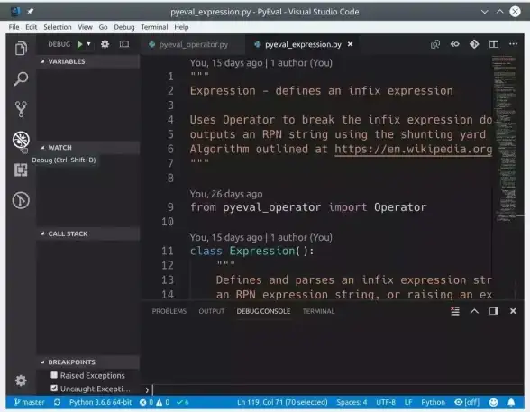The image size is (530, 412).
Task: Close the bottom panel
Action: coord(513,311)
